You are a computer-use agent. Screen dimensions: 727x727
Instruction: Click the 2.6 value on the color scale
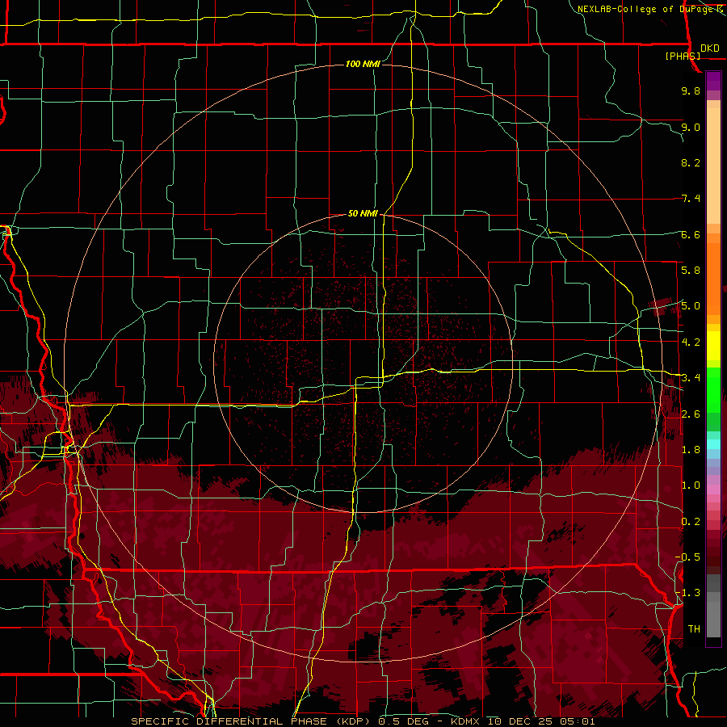[691, 414]
